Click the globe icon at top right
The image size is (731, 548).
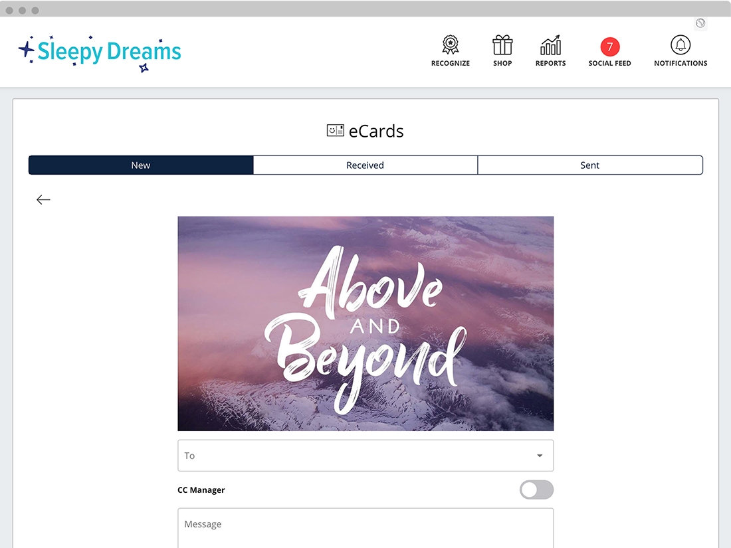pyautogui.click(x=700, y=23)
